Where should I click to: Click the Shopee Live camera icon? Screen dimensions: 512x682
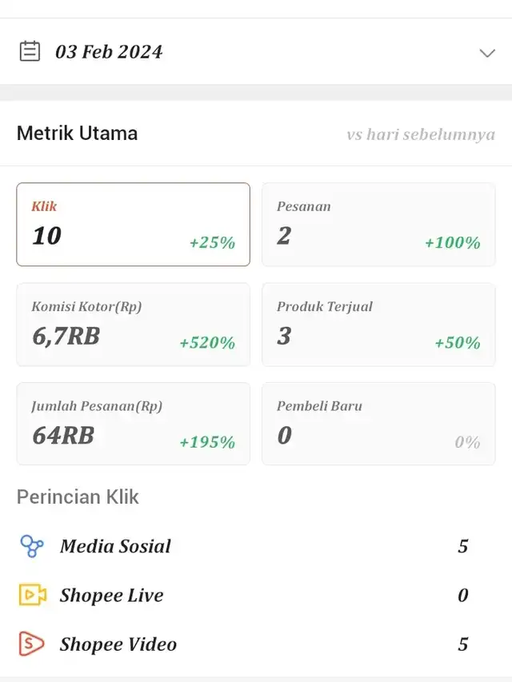coord(32,595)
